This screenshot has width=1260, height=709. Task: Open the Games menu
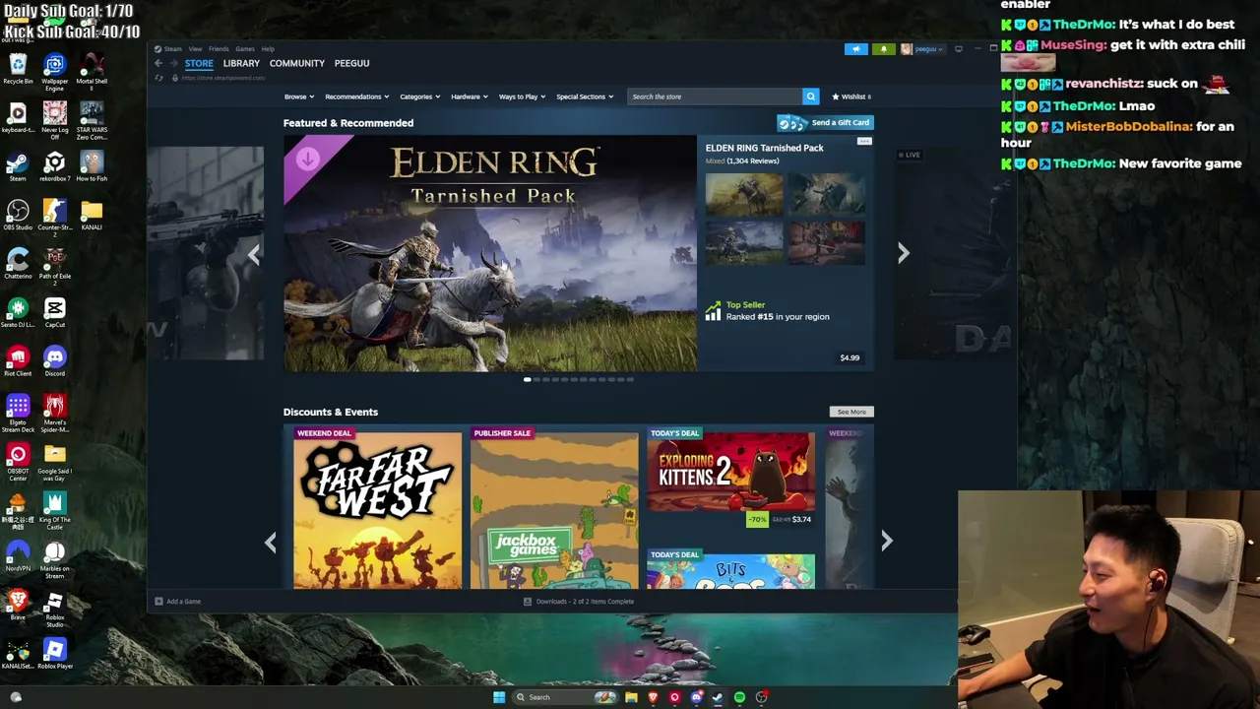(244, 48)
